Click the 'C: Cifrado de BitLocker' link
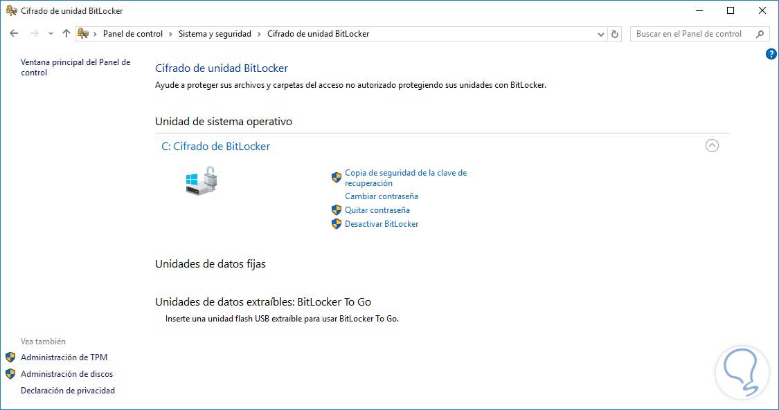Screen dimensions: 779x410 [x=215, y=147]
